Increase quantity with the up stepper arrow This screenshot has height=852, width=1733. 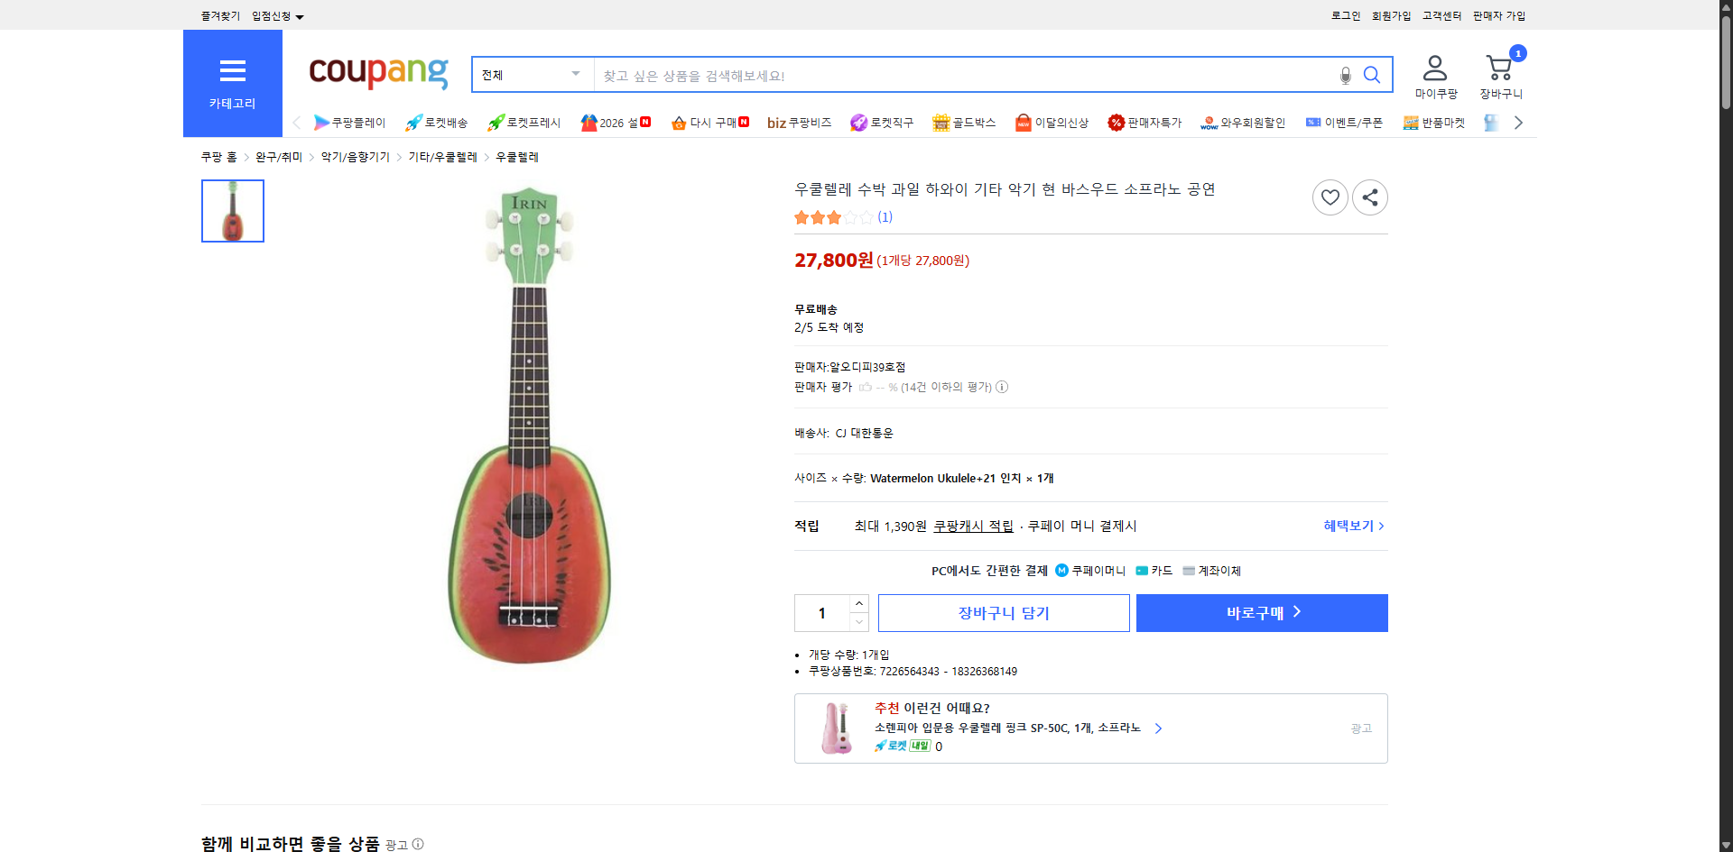point(858,603)
